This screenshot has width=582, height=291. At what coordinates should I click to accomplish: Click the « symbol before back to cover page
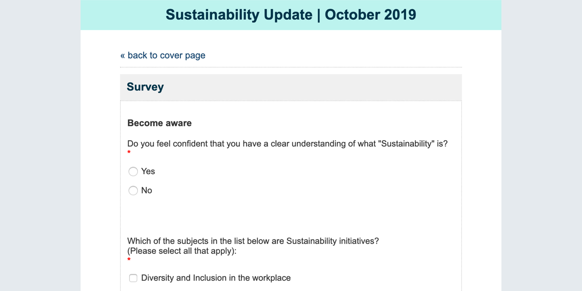tap(123, 56)
